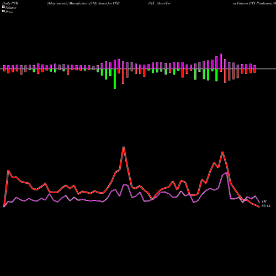
Task: Click the tallest purple volume bar above the baseline
Action: [x=221, y=61]
